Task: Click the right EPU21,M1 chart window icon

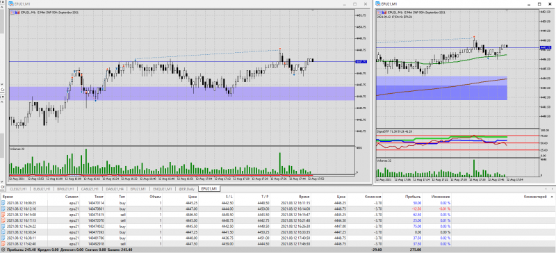Action: (378, 3)
